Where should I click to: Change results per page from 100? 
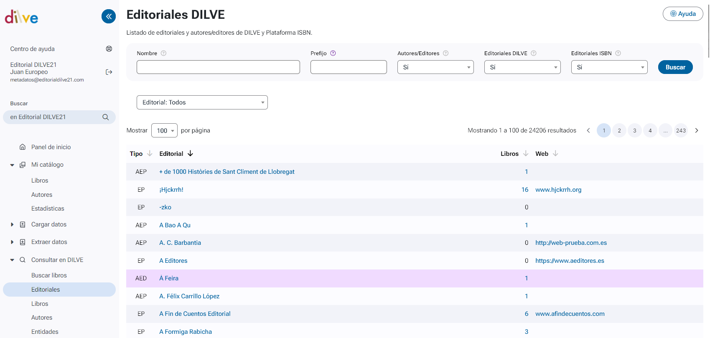coord(164,130)
